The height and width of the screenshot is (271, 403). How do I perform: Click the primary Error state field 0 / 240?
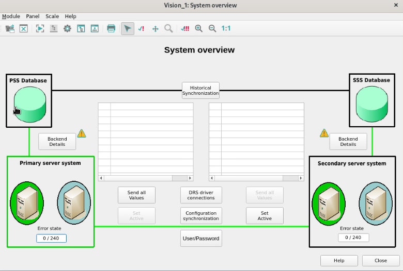coord(51,238)
